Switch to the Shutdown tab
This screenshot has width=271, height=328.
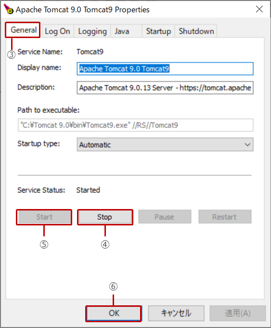196,31
